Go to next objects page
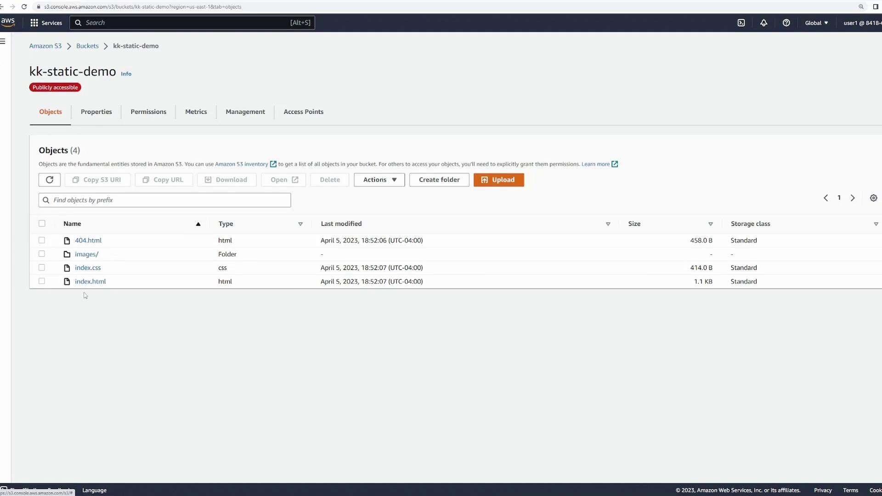The image size is (882, 496). point(853,198)
